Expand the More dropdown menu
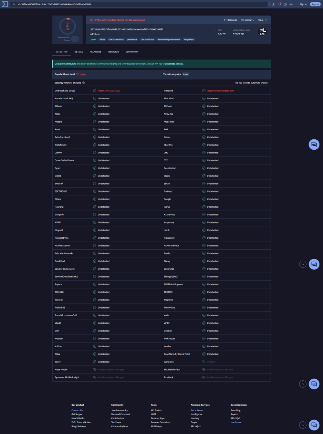 262,20
